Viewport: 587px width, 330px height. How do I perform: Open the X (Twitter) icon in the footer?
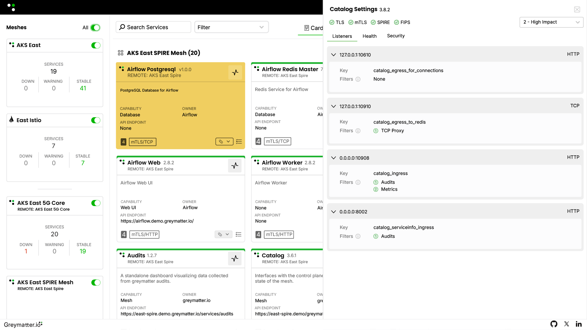567,324
